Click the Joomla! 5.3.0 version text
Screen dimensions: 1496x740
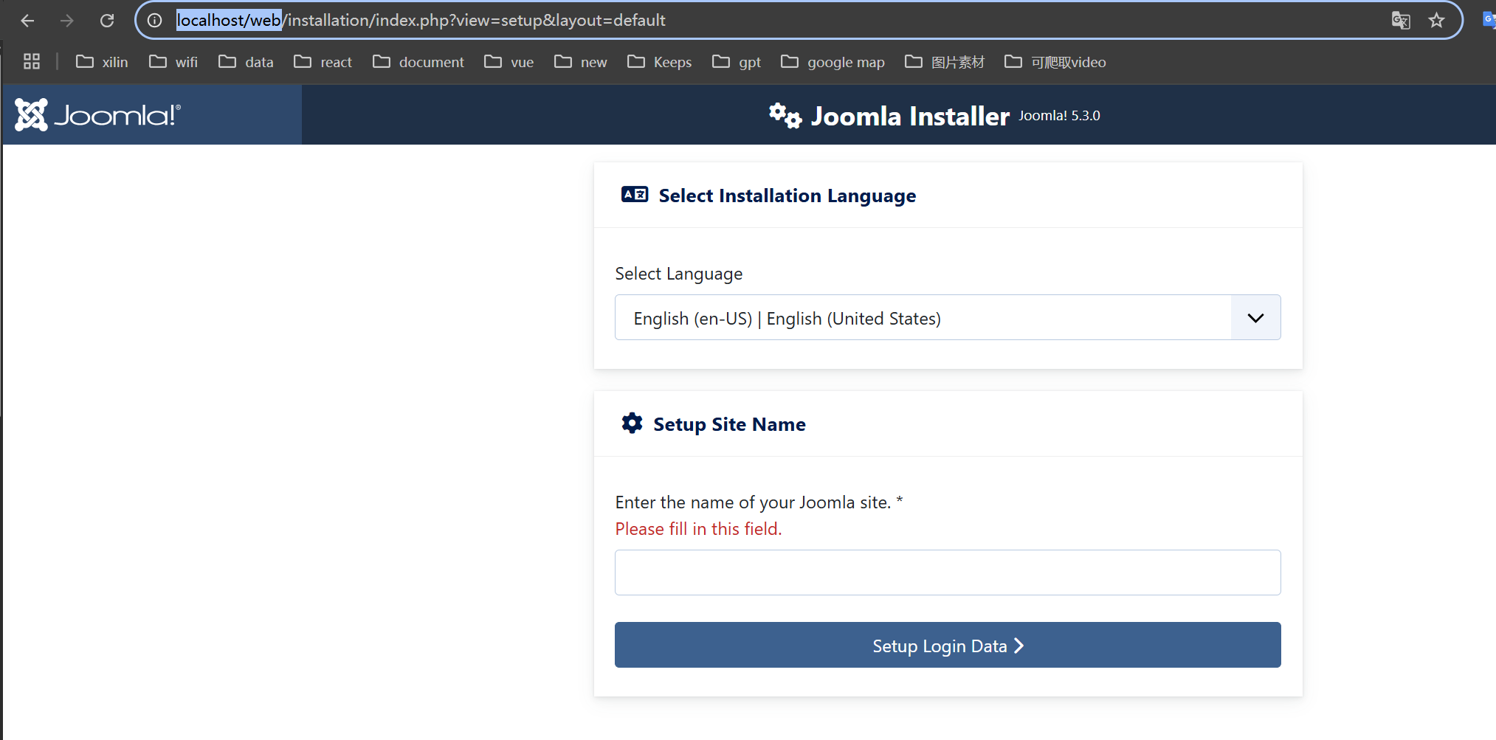(1059, 116)
